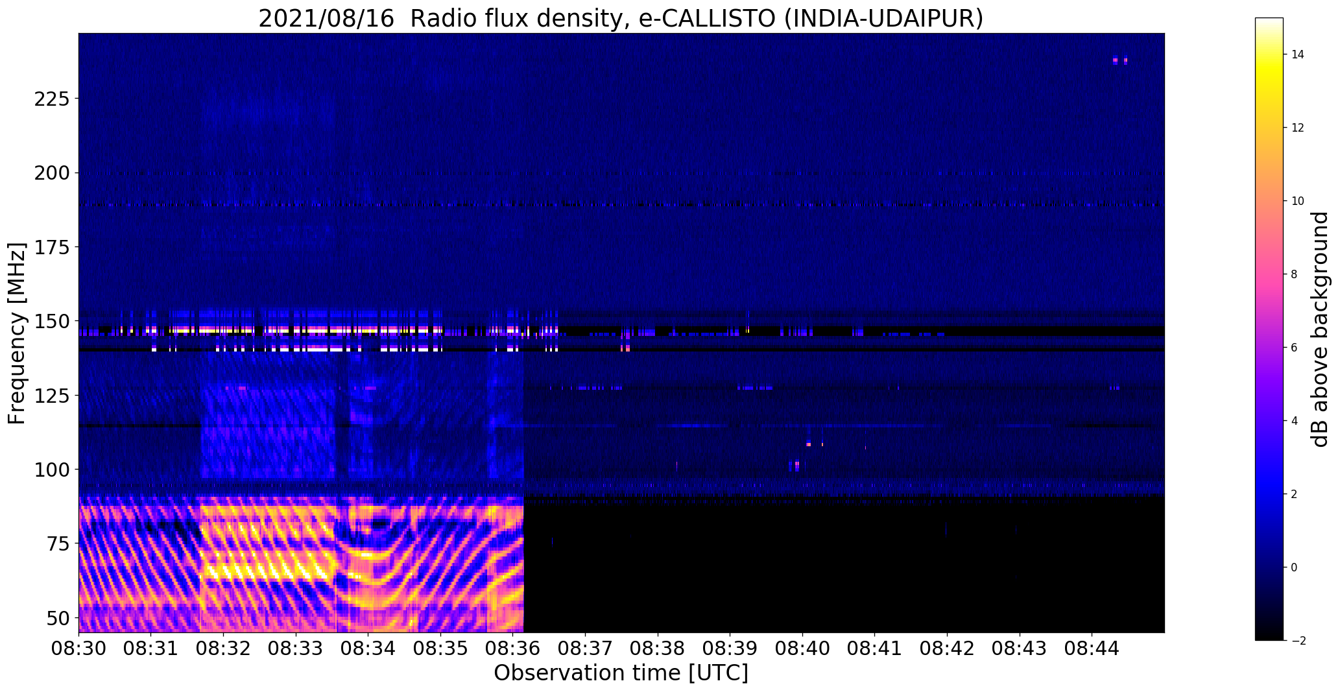Image resolution: width=1340 pixels, height=692 pixels.
Task: Click the 225 frequency tick label
Action: 52,99
